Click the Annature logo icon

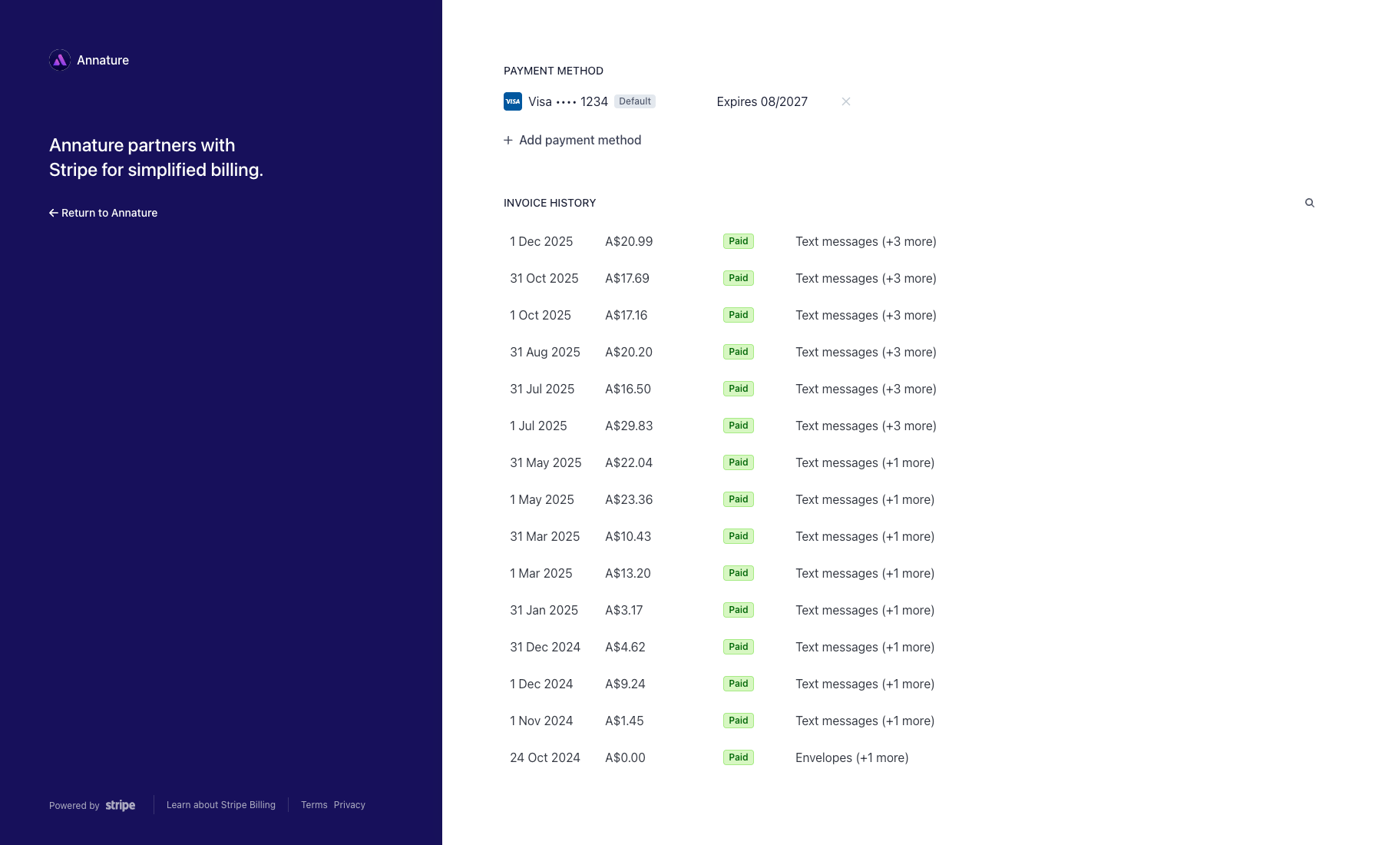click(x=60, y=60)
